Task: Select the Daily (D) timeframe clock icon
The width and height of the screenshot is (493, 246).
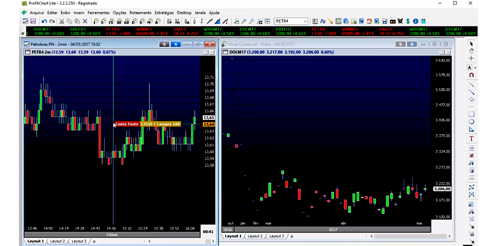Action: coord(134,22)
